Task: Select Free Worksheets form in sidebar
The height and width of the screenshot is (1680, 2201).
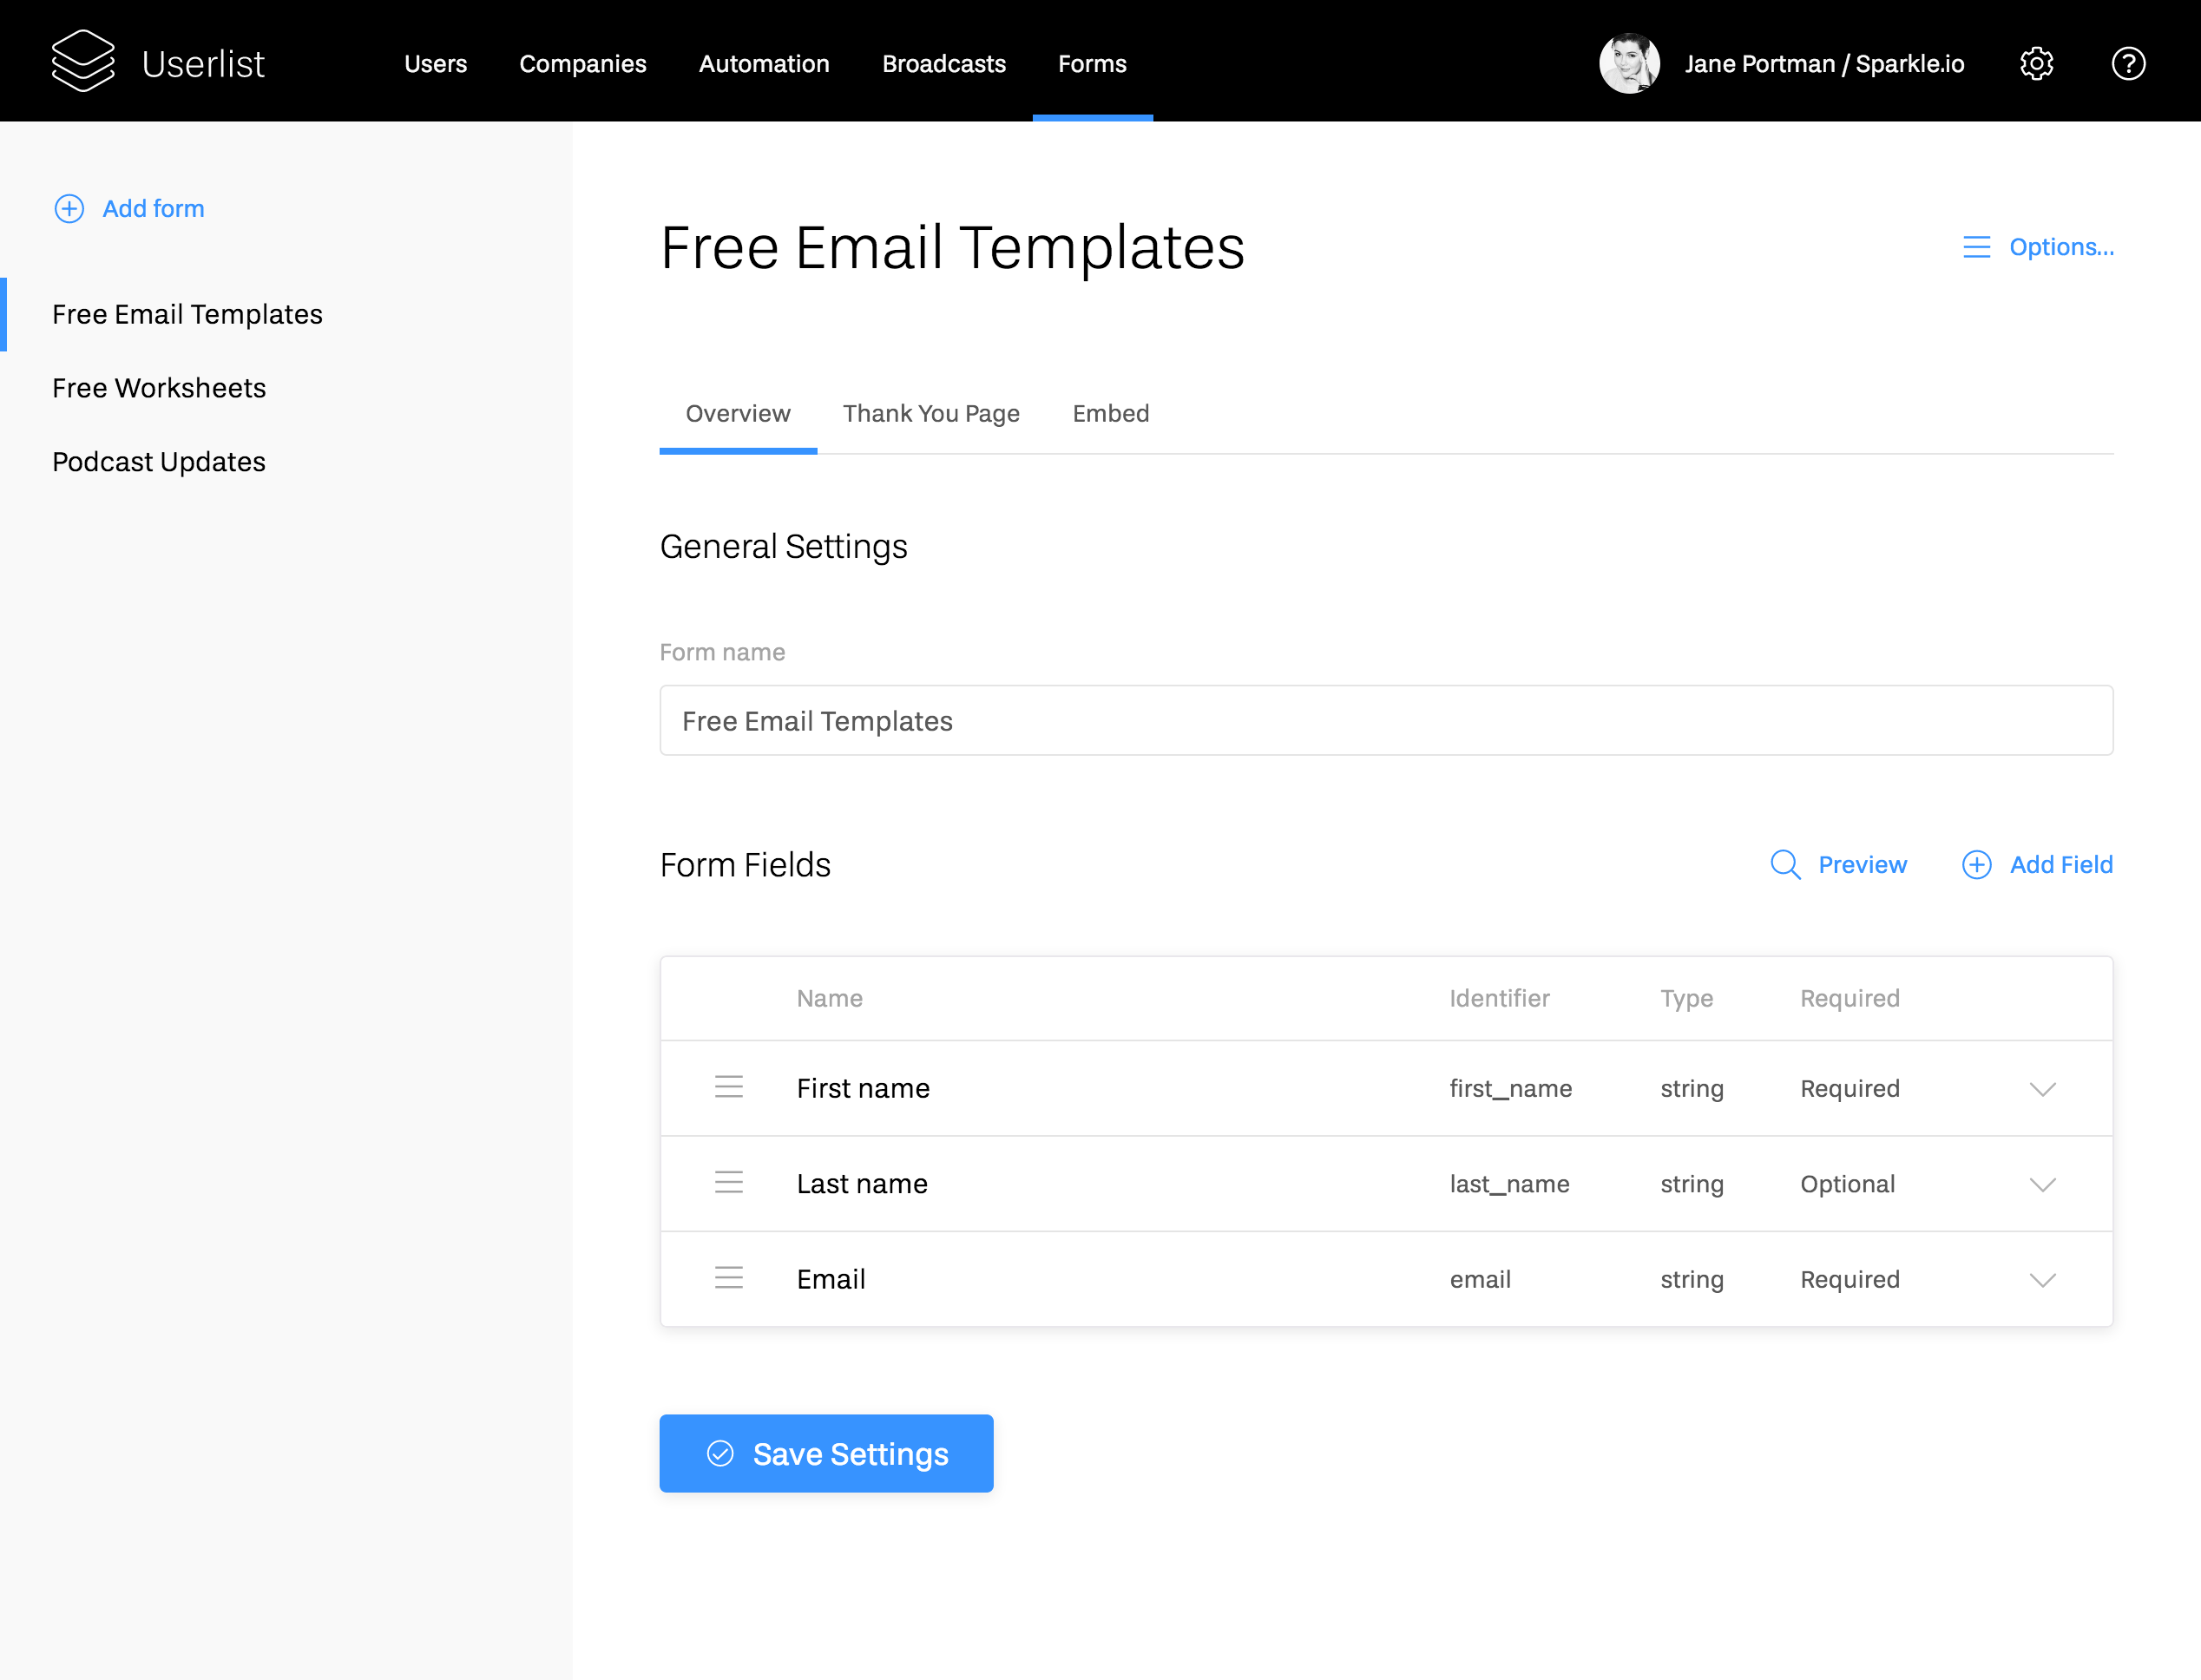Action: pyautogui.click(x=159, y=388)
